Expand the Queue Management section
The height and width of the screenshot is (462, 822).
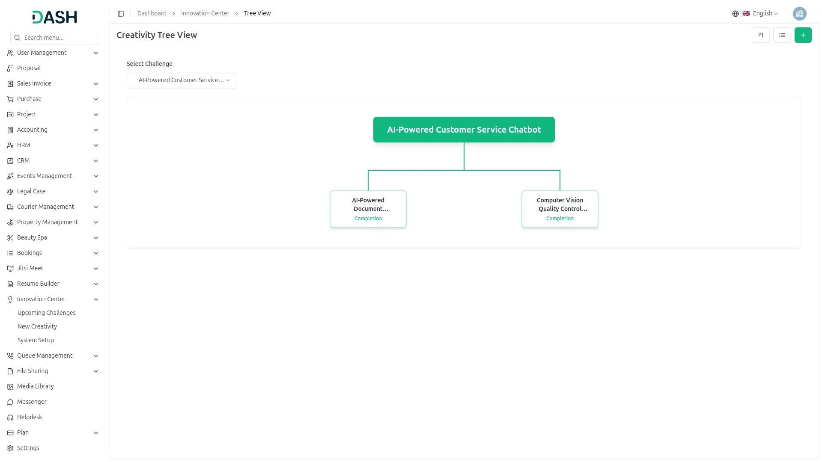click(53, 355)
